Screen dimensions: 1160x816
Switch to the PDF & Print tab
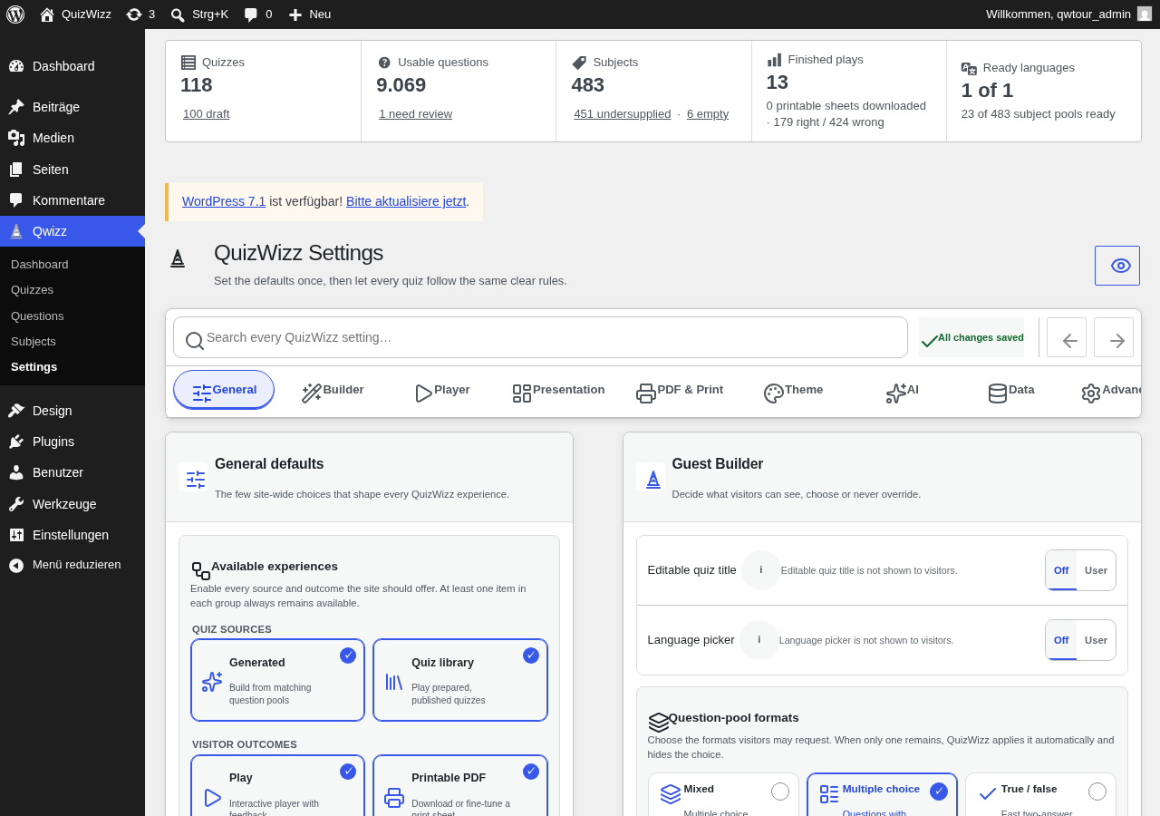click(680, 390)
